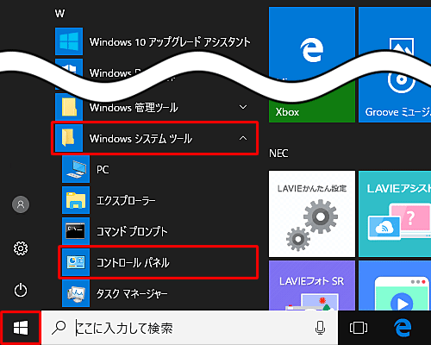
Task: Open Task View on the taskbar
Action: point(359,328)
